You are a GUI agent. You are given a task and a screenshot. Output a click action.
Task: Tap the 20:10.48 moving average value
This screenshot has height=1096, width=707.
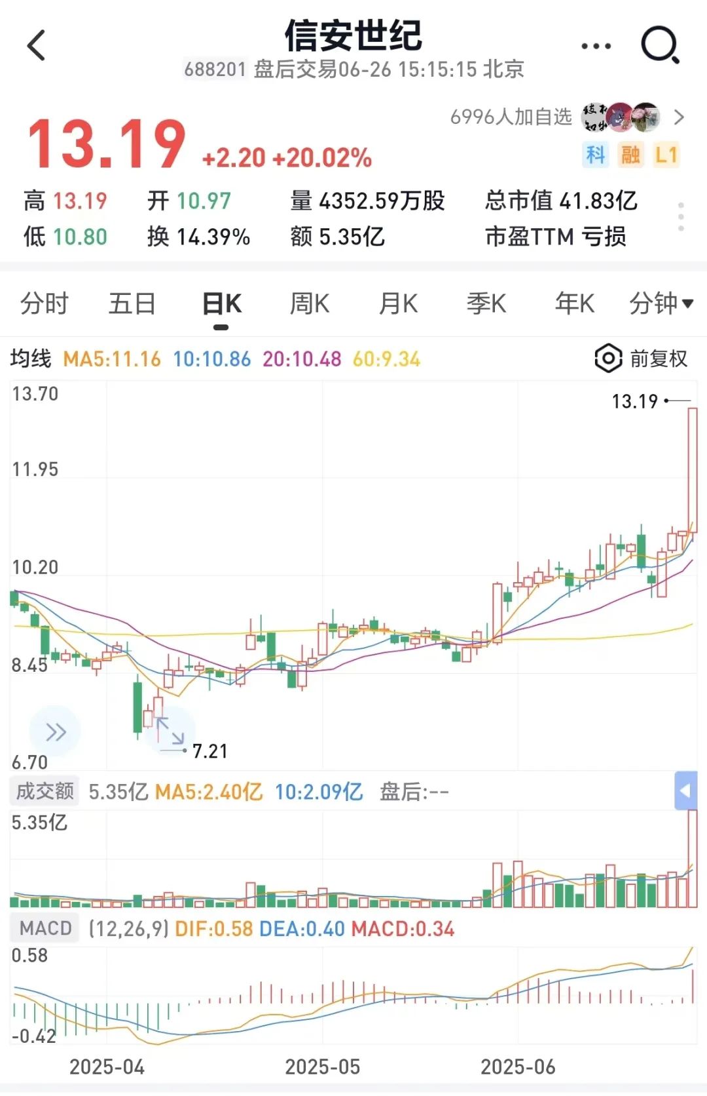tap(302, 359)
